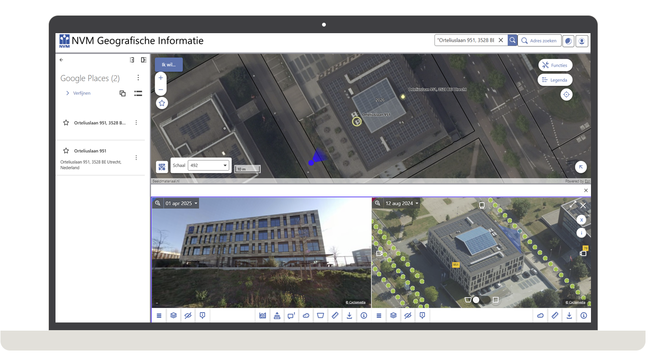Open the 12 aug 2024 date dropdown
This screenshot has height=360, width=655.
pyautogui.click(x=402, y=203)
